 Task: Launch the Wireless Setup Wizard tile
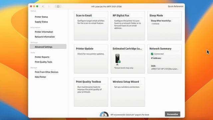[x=128, y=92]
